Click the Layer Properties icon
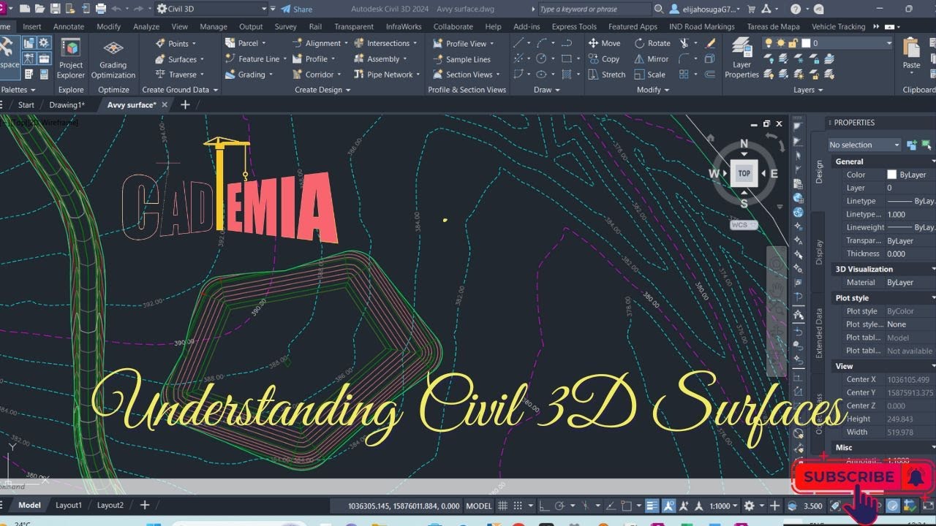Viewport: 936px width, 526px height. 741,58
